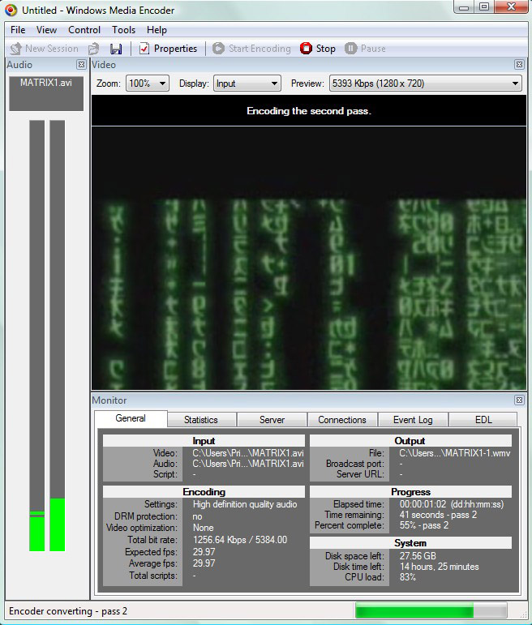532x625 pixels.
Task: Close the Video panel
Action: [x=519, y=65]
